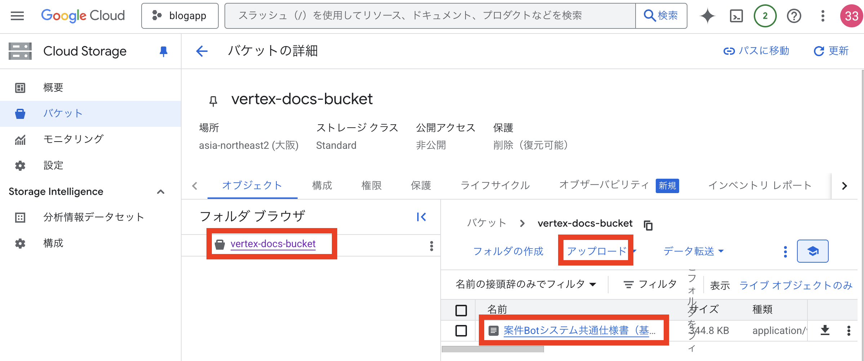Check the 案件Bot specification file row

pyautogui.click(x=461, y=330)
